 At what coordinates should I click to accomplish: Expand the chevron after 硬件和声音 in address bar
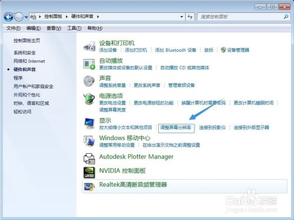pos(98,17)
